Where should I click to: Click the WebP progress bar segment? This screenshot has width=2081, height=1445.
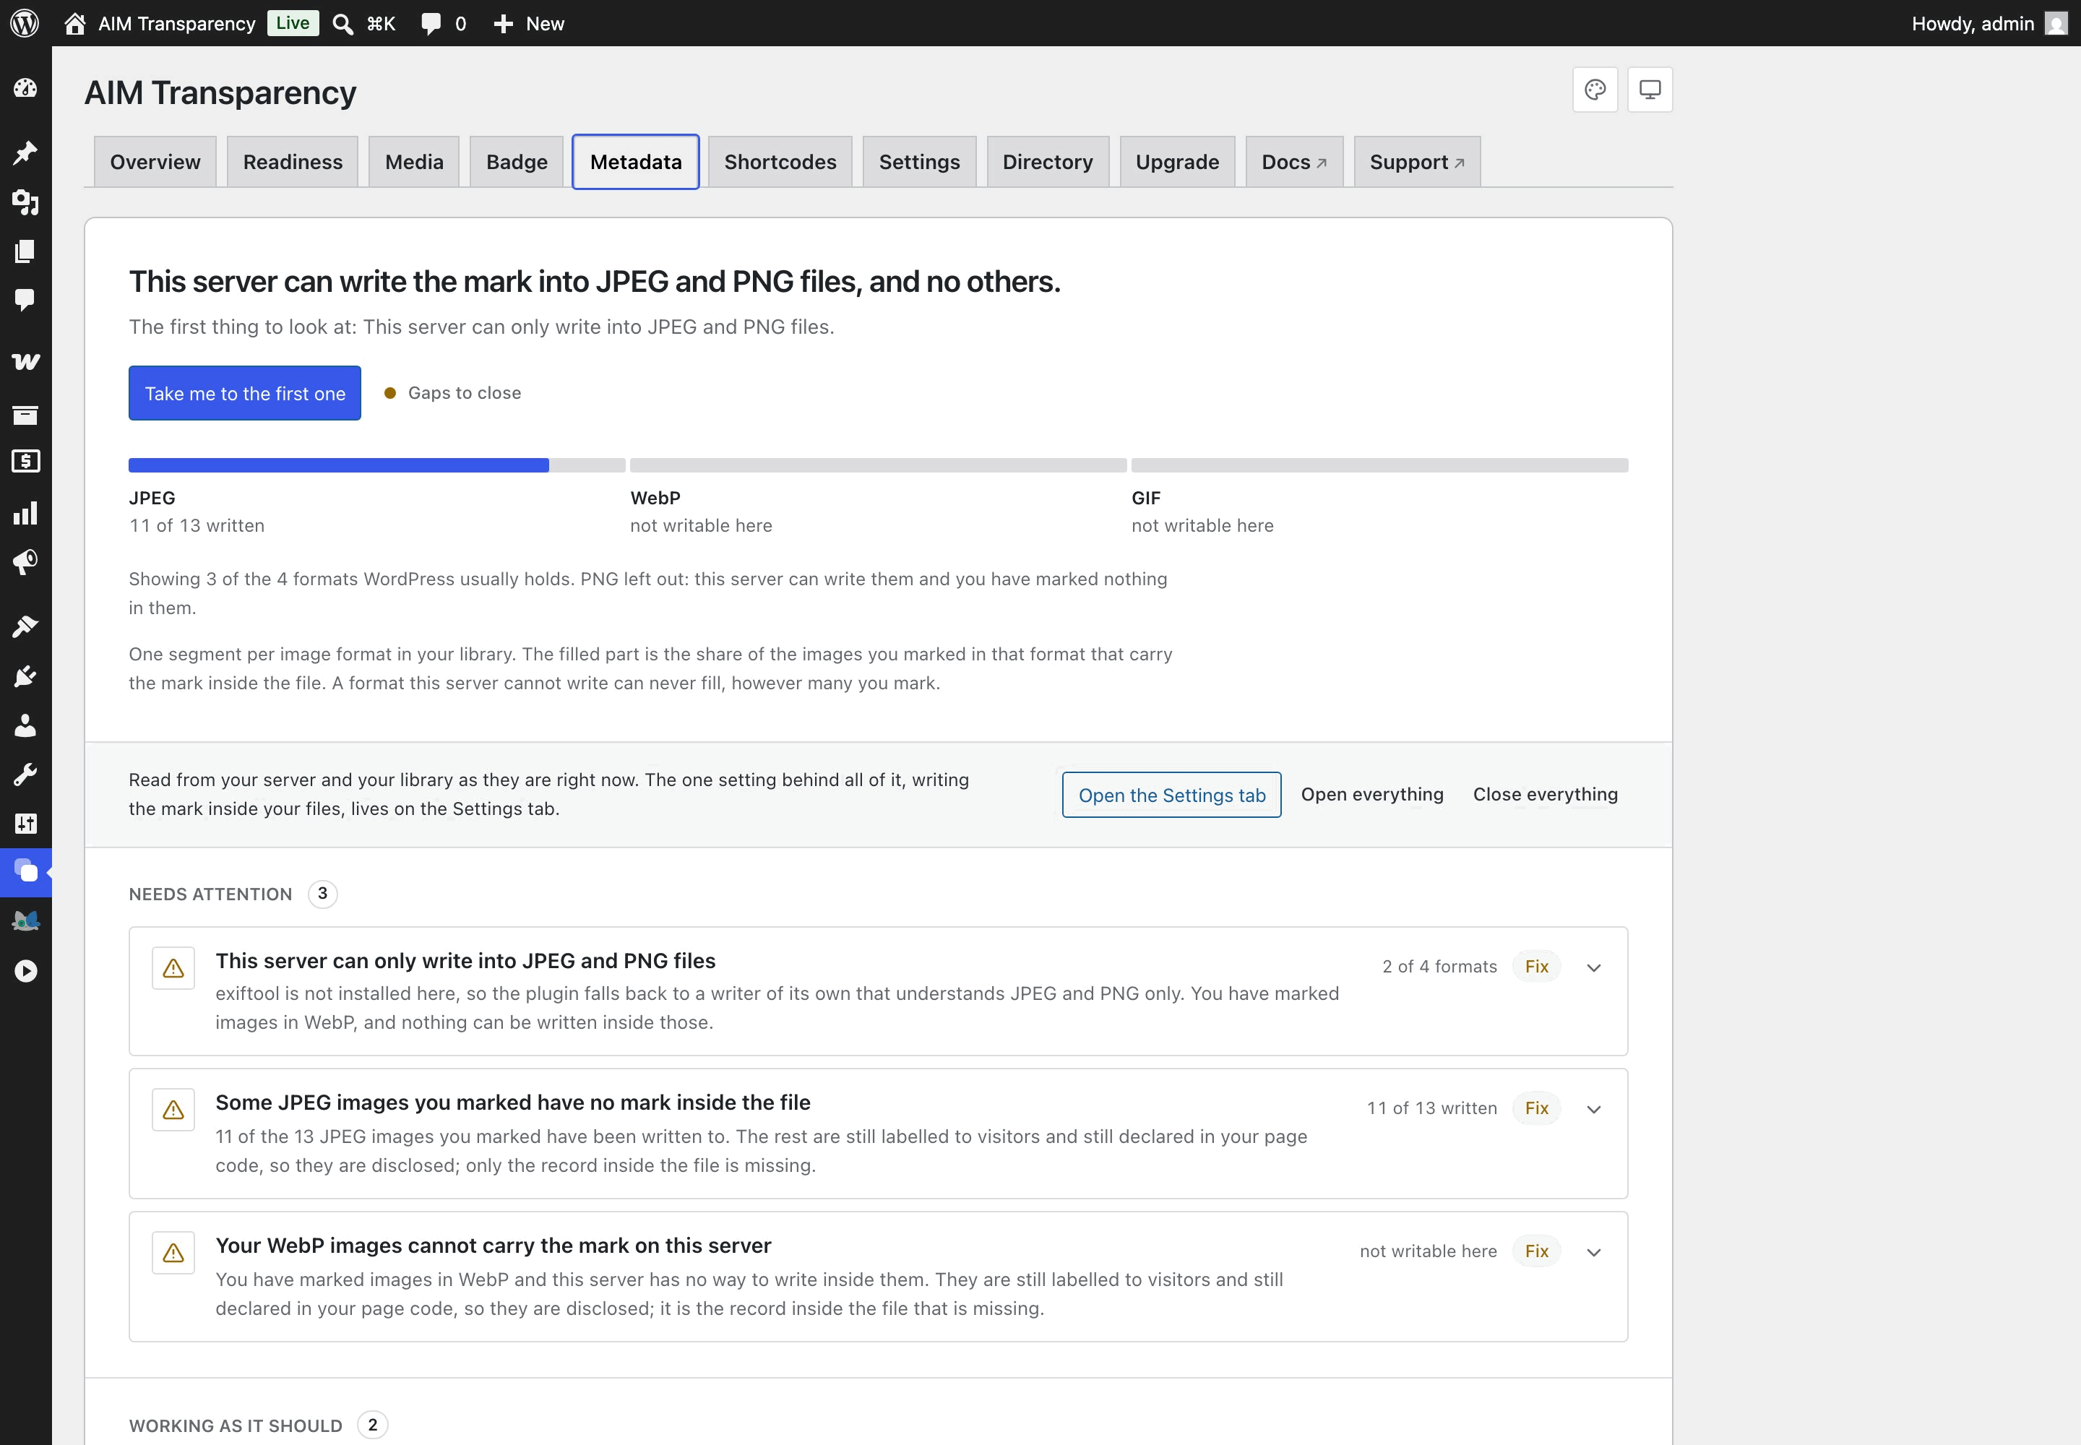(x=879, y=465)
